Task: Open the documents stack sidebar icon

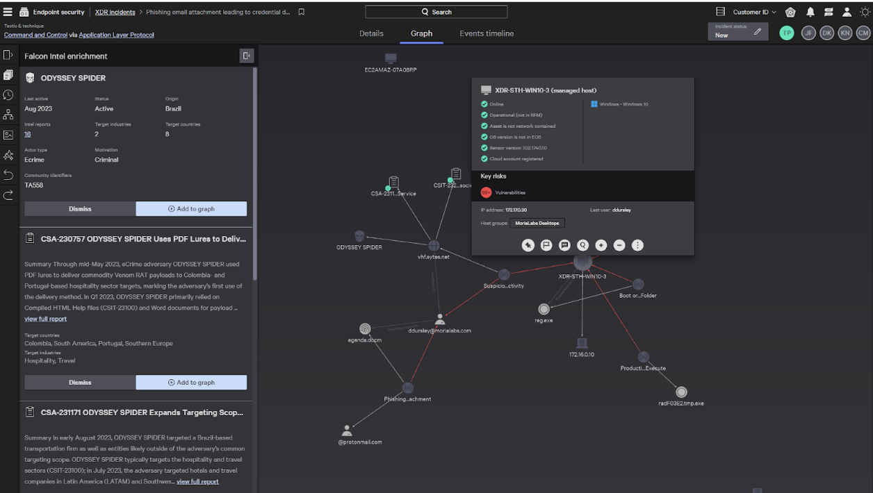Action: 8,75
